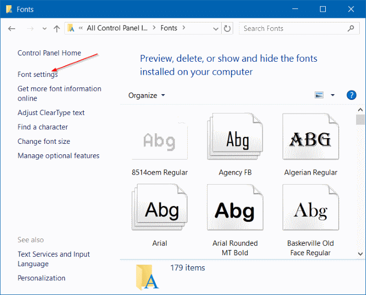
Task: Click the Agency FB label
Action: [235, 173]
